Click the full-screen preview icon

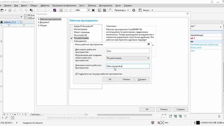click(x=93, y=10)
